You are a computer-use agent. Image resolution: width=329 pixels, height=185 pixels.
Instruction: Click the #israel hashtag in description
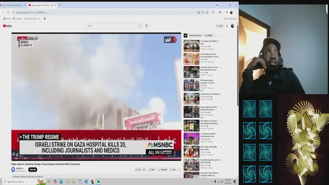coord(29,177)
